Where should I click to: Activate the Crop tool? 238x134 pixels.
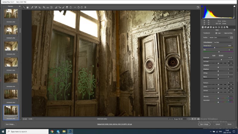[44, 7]
